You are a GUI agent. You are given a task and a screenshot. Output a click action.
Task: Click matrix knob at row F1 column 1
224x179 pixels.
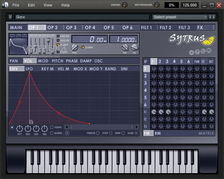154,112
